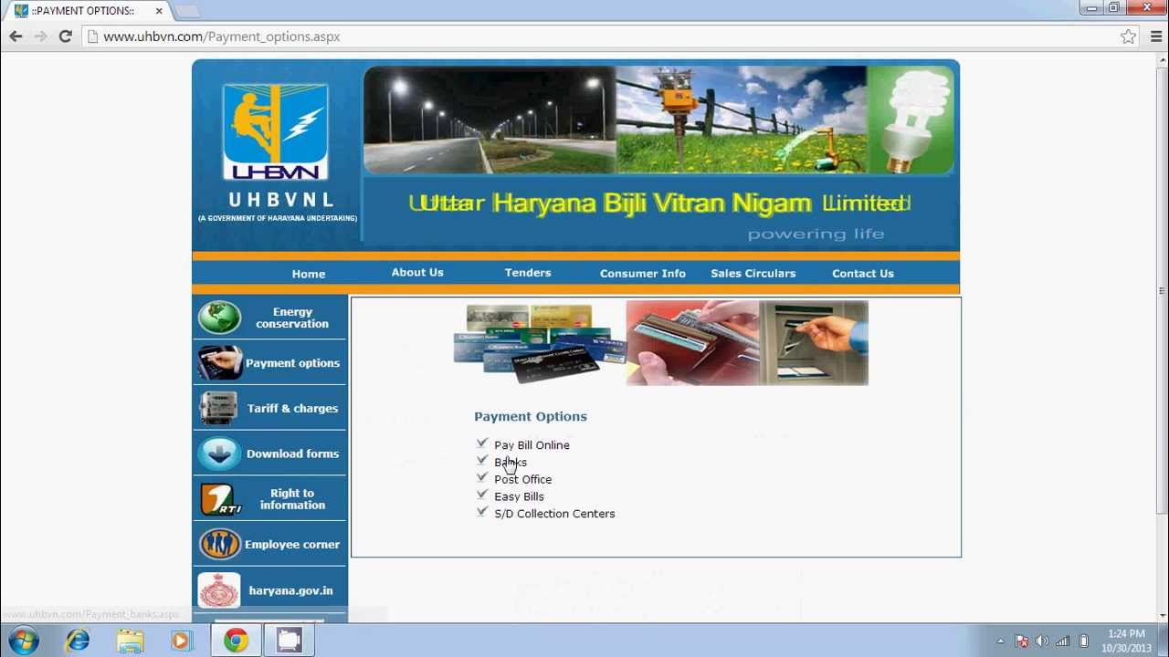
Task: Open Sales Circulars from the navigation bar
Action: coord(753,274)
